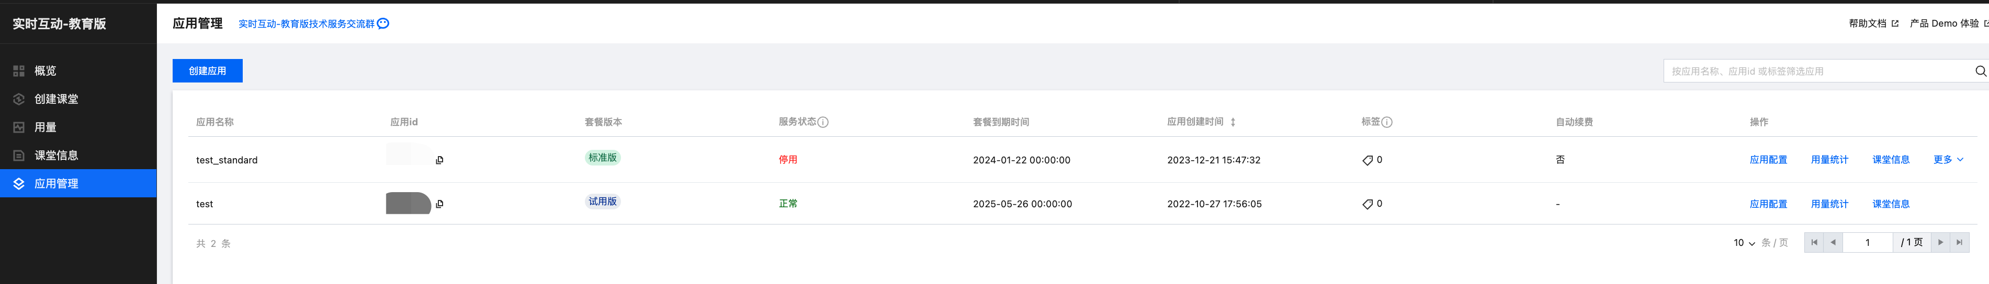The height and width of the screenshot is (284, 1989).
Task: Focus the application search input field
Action: [1818, 71]
